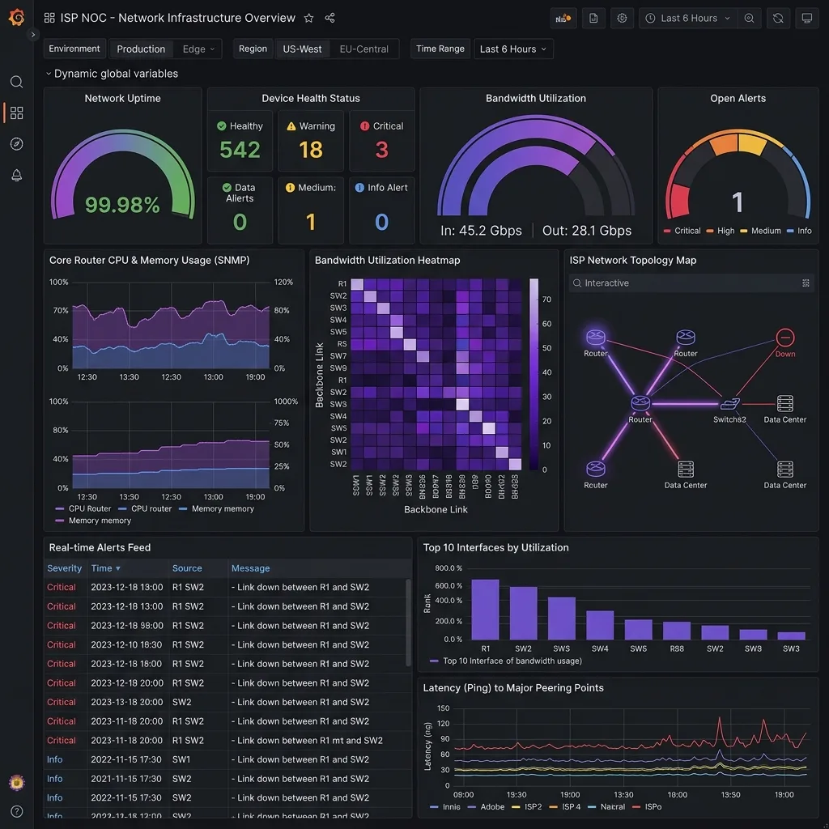
Task: Toggle the High legend in Open Alerts
Action: click(x=720, y=231)
